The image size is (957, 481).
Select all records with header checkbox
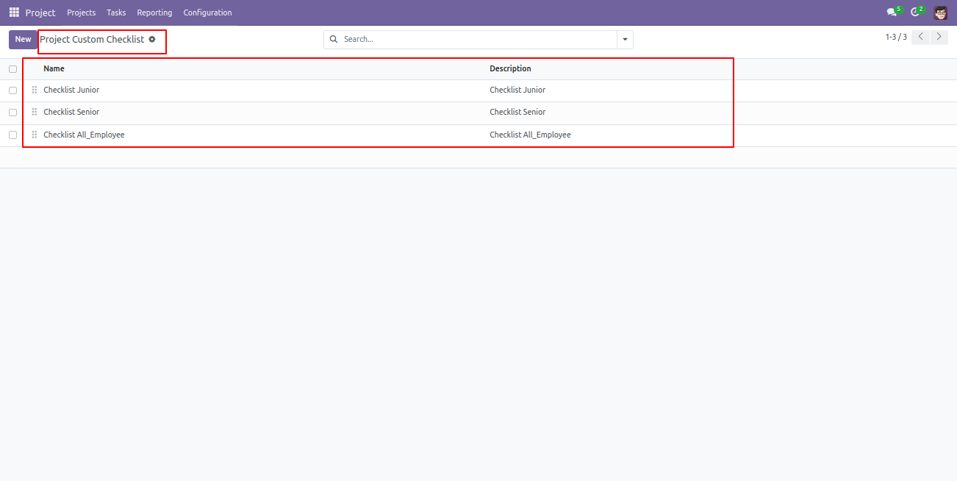(12, 69)
